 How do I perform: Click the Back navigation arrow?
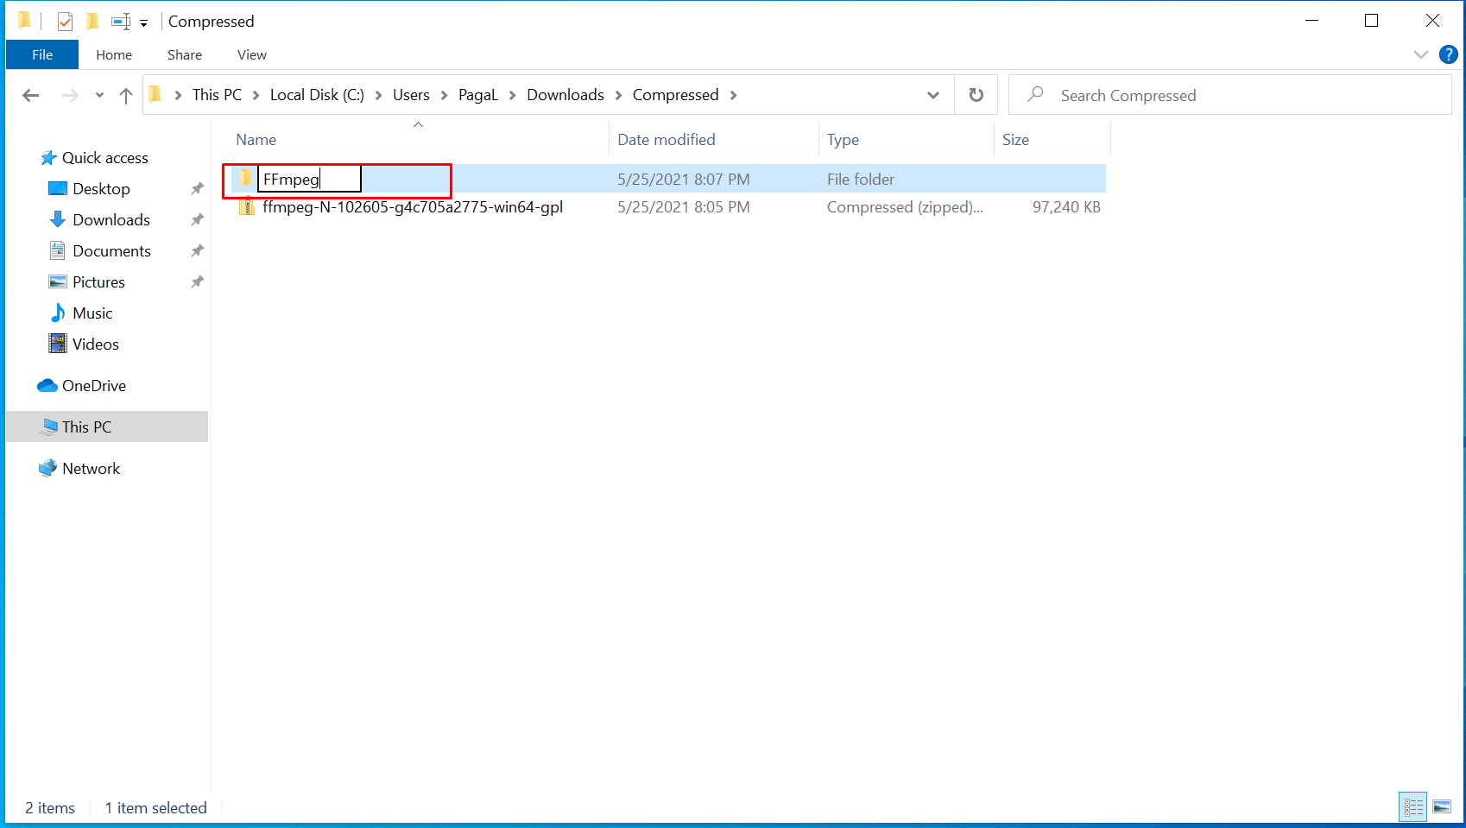[31, 96]
